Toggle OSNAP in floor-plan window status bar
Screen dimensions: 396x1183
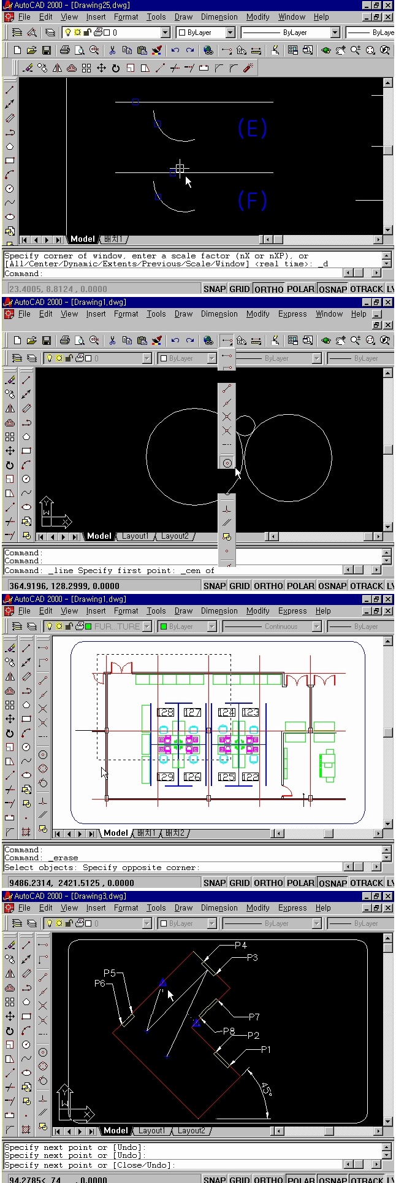(x=333, y=883)
